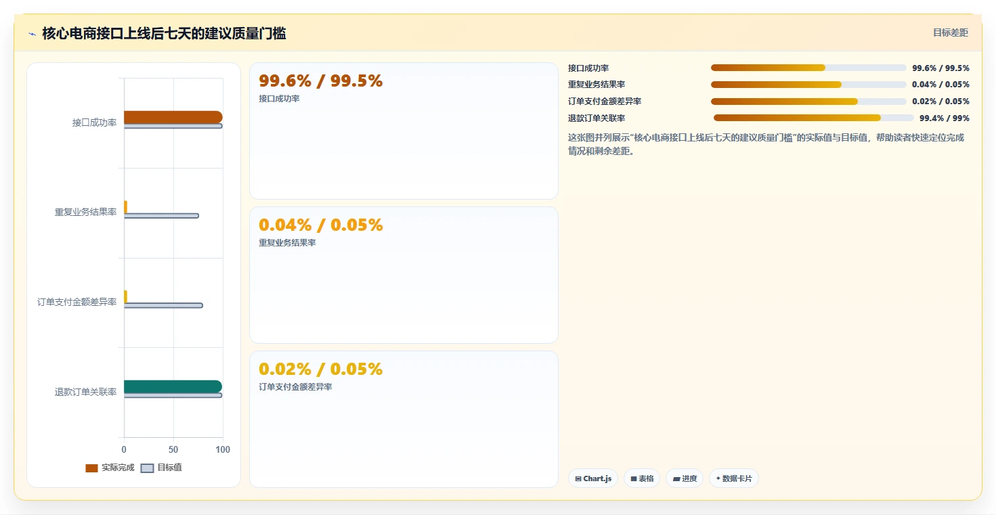Click the 0.02% / 0.05% progress value
This screenshot has width=996, height=515.
[x=941, y=102]
